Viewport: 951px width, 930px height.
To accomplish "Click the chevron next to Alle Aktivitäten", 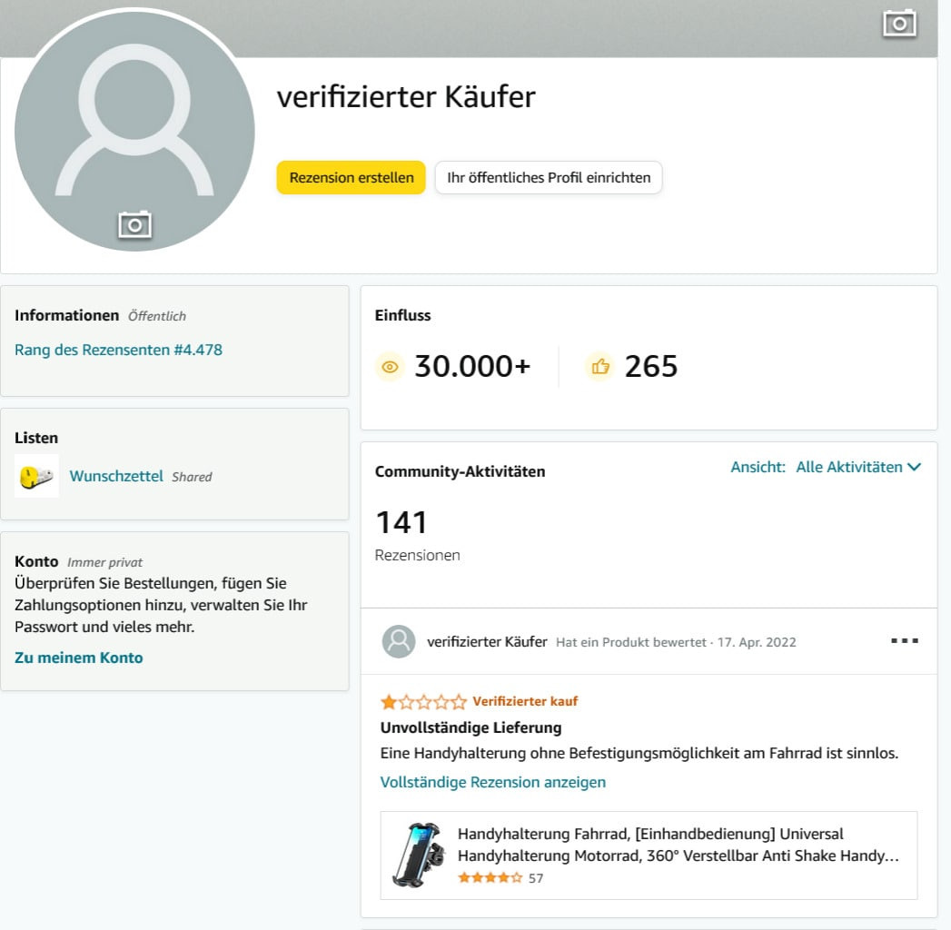I will (914, 467).
